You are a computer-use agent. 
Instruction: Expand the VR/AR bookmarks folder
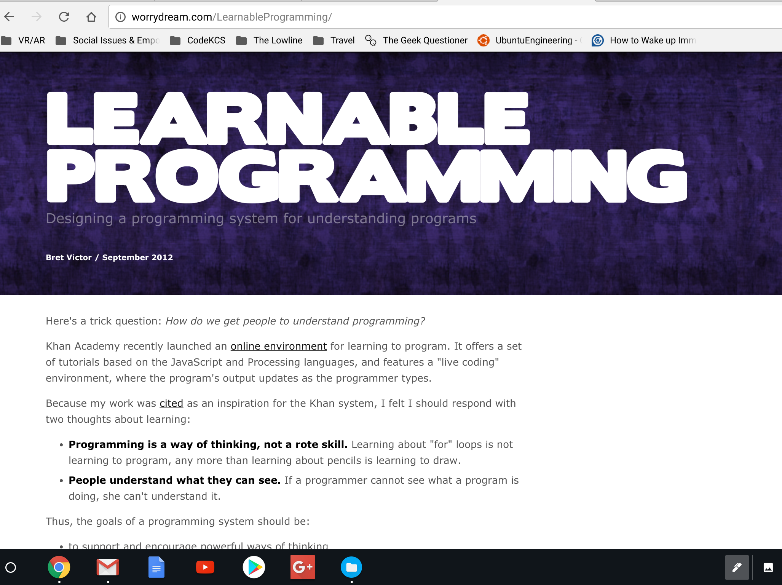click(x=24, y=40)
